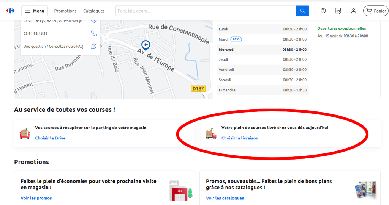Click the directions icon beside the store address
The height and width of the screenshot is (205, 389).
point(94,21)
